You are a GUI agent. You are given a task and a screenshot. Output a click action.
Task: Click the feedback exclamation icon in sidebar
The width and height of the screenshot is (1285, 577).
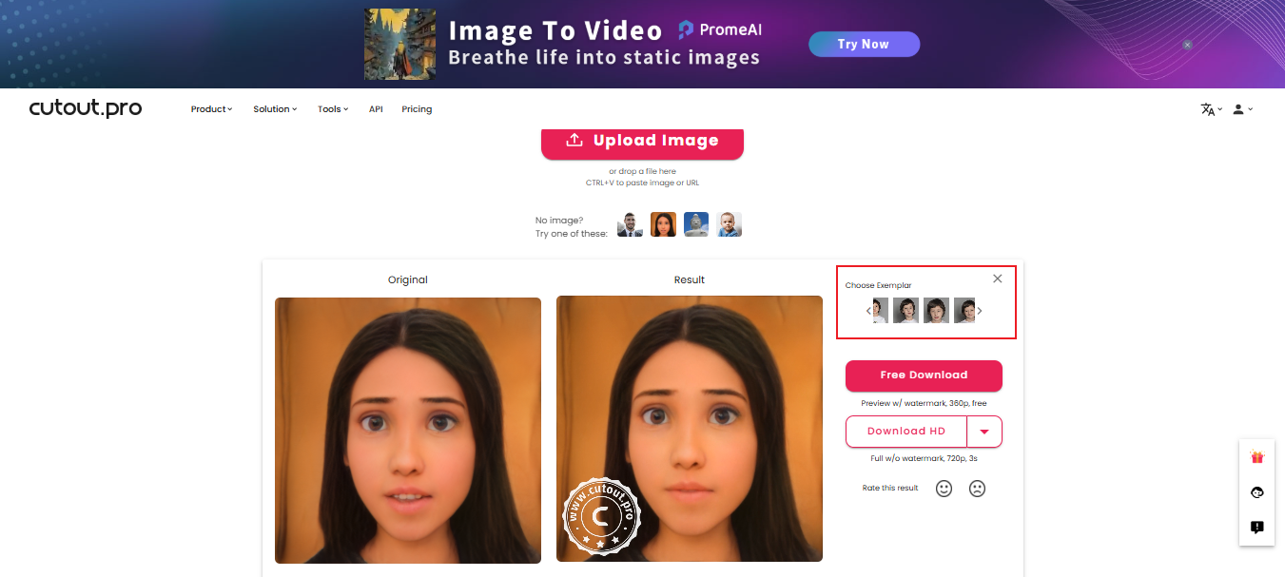click(x=1256, y=527)
